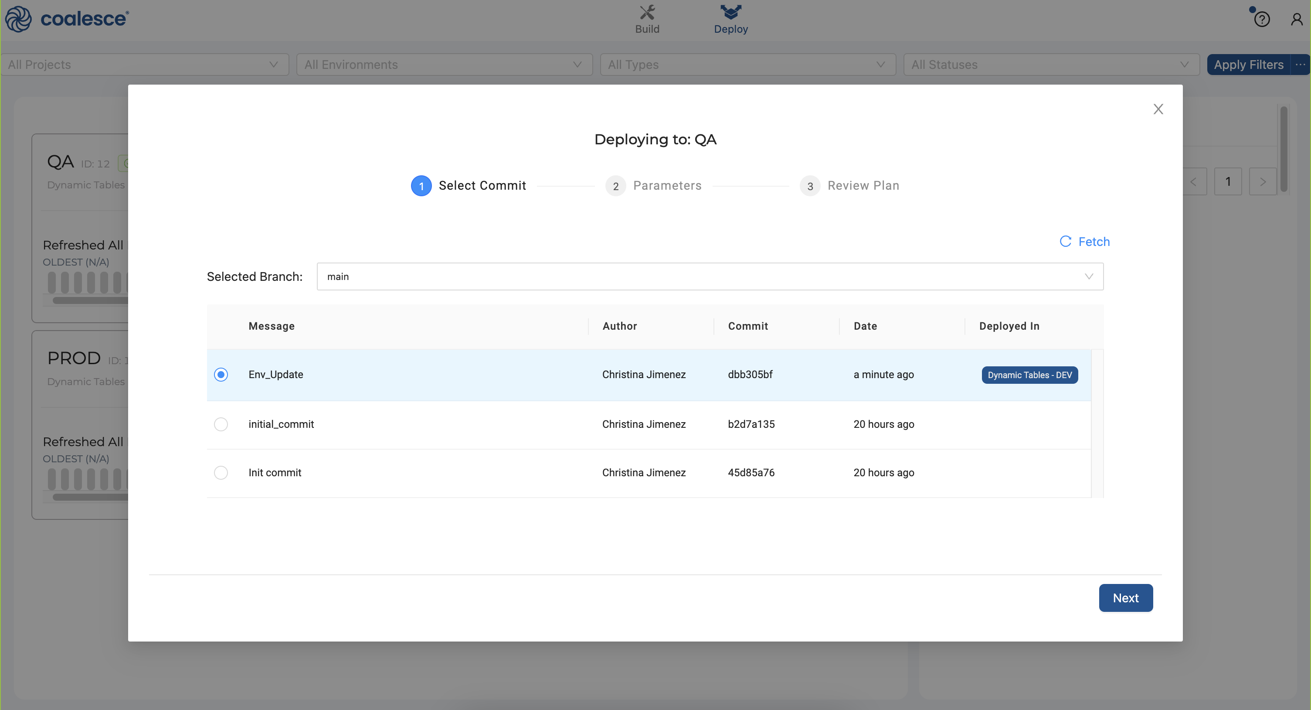The image size is (1311, 710).
Task: Click the three-dots menu beside Apply Filters
Action: pos(1300,65)
